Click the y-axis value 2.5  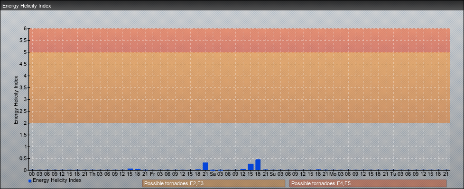tap(23, 111)
